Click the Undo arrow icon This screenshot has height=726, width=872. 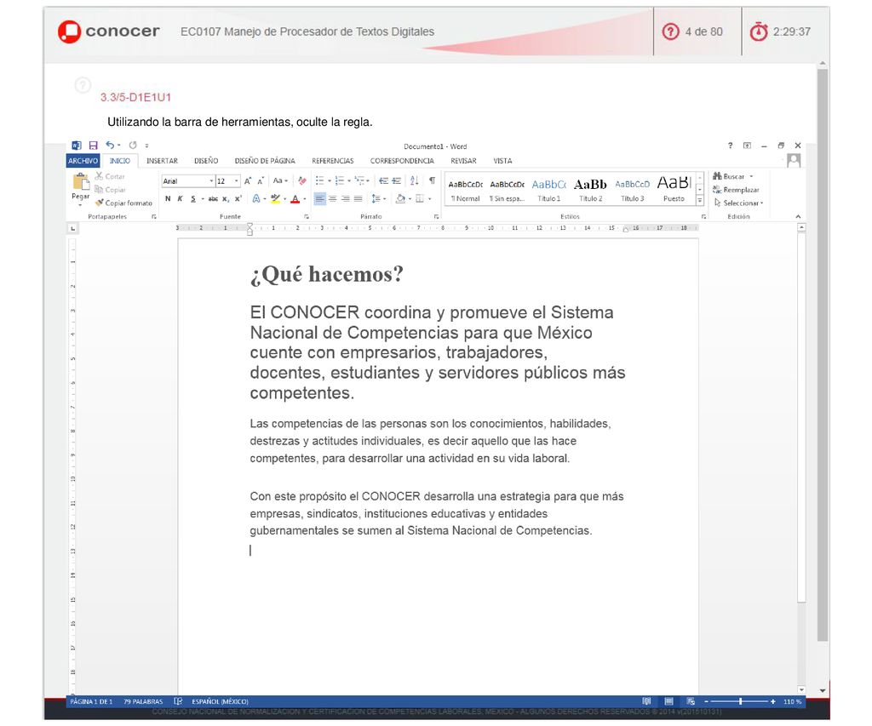(110, 145)
